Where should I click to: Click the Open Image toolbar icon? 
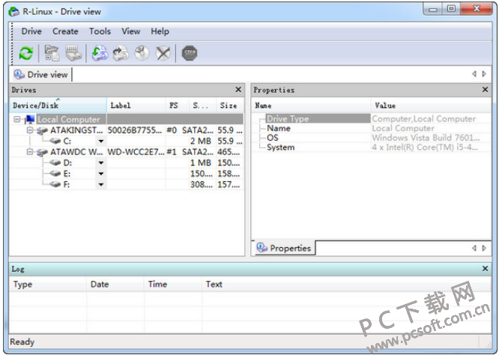point(100,53)
